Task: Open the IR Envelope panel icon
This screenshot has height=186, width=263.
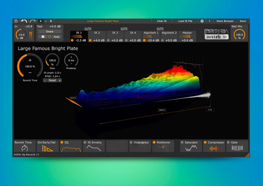Action: [94, 148]
